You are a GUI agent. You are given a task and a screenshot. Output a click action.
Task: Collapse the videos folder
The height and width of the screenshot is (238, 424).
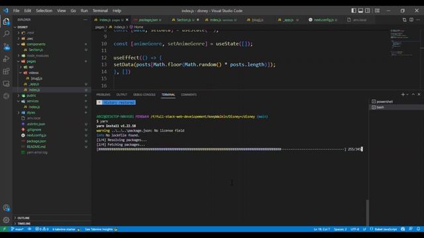[34, 73]
